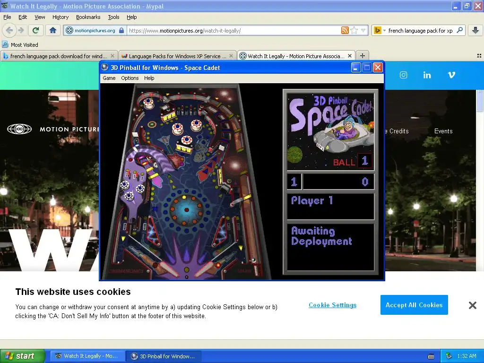Viewport: 484px width, 363px height.
Task: Click the keyboard icon in system tray
Action: 431,356
